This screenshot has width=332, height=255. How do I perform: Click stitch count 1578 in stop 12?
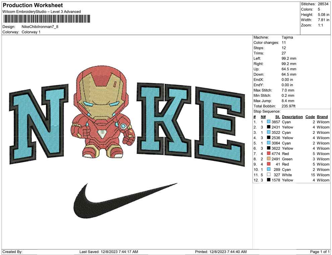[276, 180]
